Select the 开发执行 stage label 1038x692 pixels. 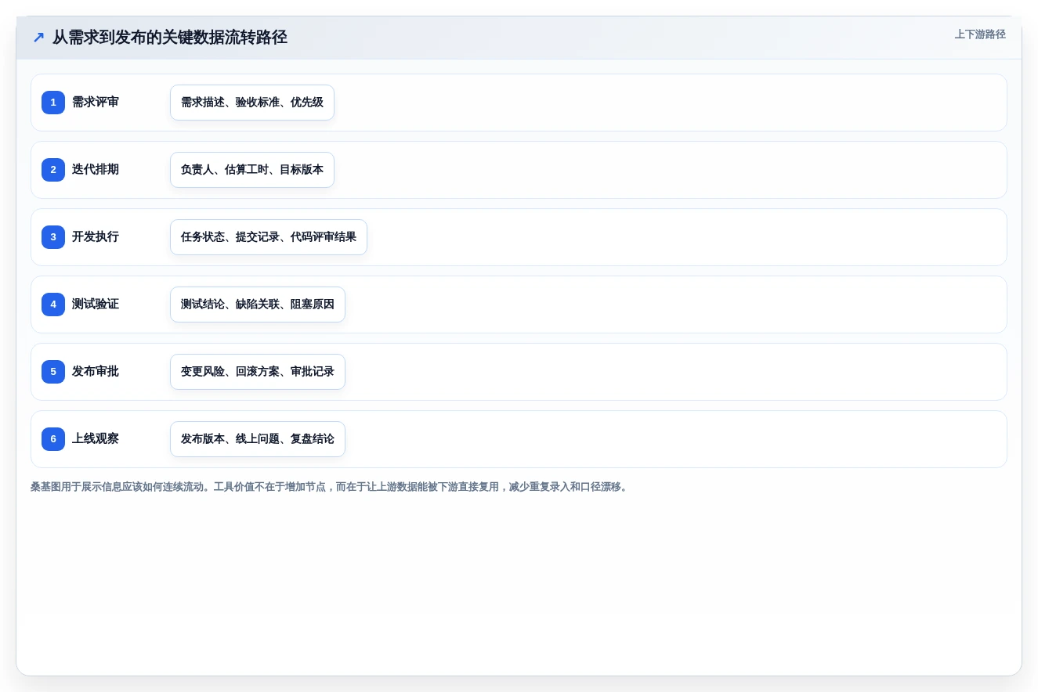[x=96, y=237]
